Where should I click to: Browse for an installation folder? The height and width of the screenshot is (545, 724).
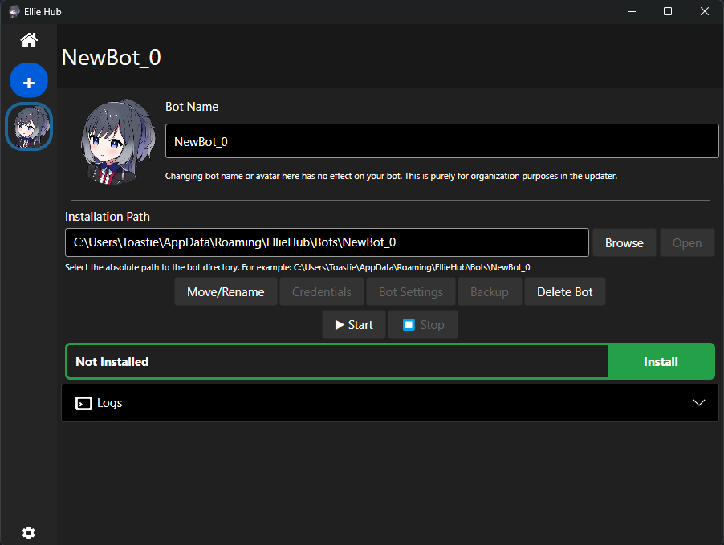[x=624, y=242]
